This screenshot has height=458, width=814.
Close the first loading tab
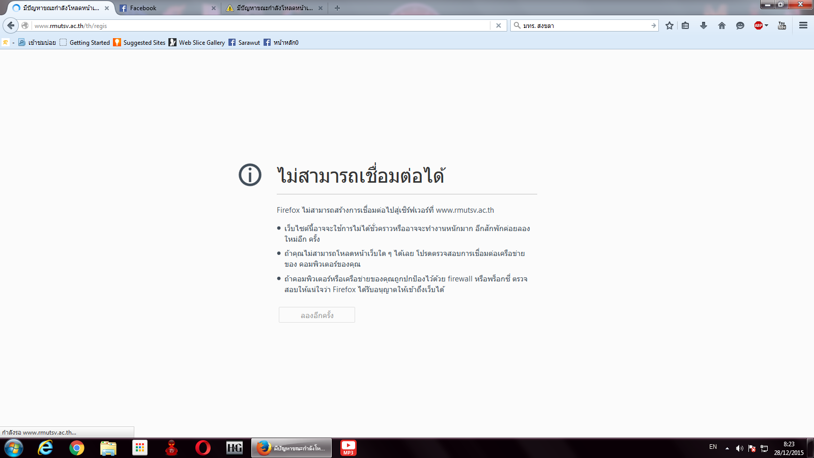click(x=107, y=8)
